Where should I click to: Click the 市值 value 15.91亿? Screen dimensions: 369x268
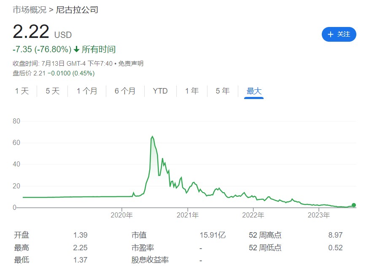[213, 235]
